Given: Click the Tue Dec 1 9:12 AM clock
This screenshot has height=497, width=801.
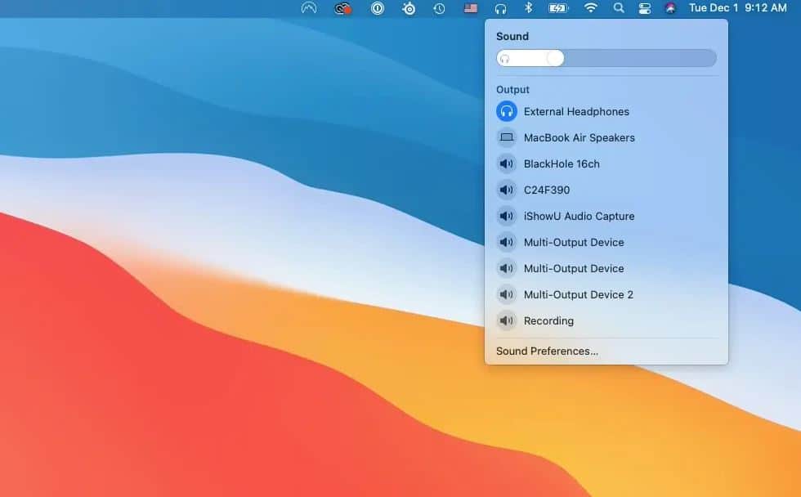Looking at the screenshot, I should pyautogui.click(x=737, y=7).
